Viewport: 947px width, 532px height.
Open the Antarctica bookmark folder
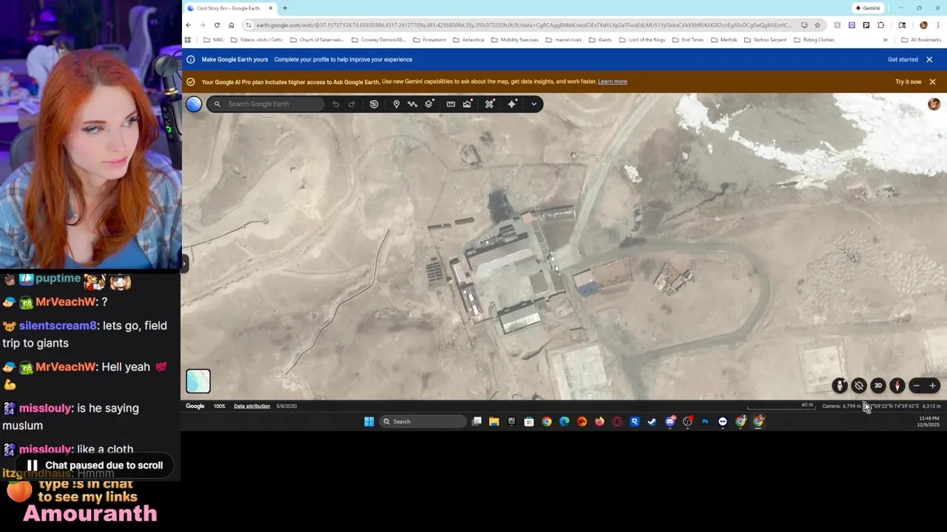(468, 40)
